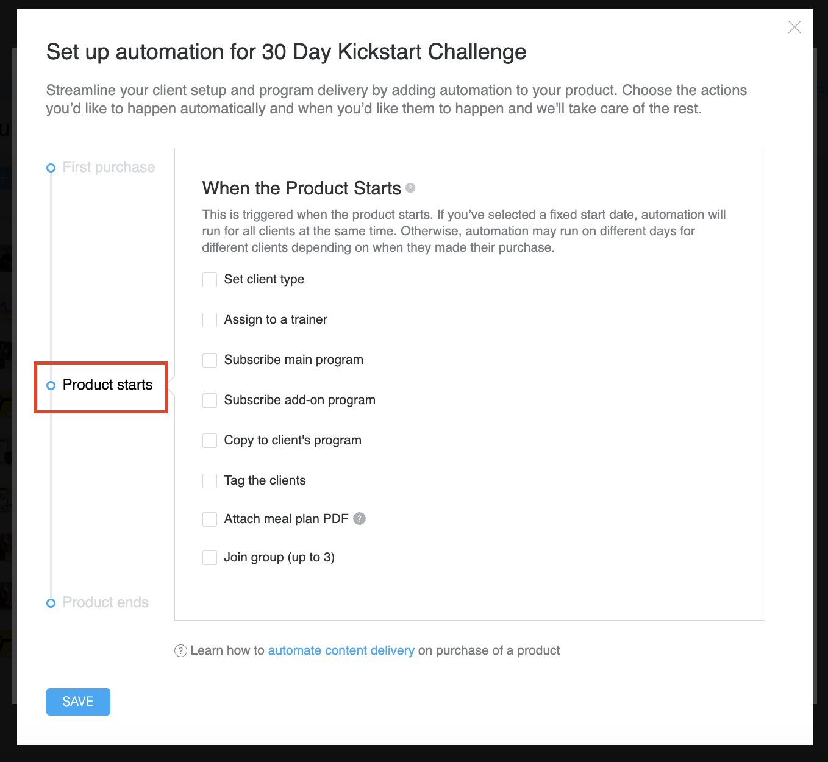Enable Join group (up to 3) checkbox
The width and height of the screenshot is (828, 762).
210,558
